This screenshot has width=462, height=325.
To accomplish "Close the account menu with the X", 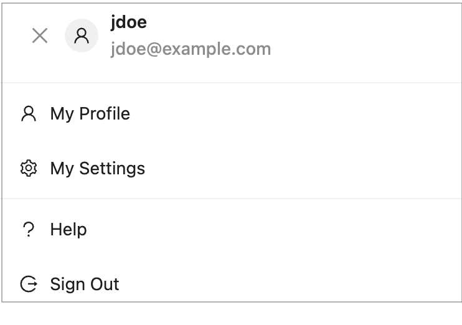I will (40, 36).
